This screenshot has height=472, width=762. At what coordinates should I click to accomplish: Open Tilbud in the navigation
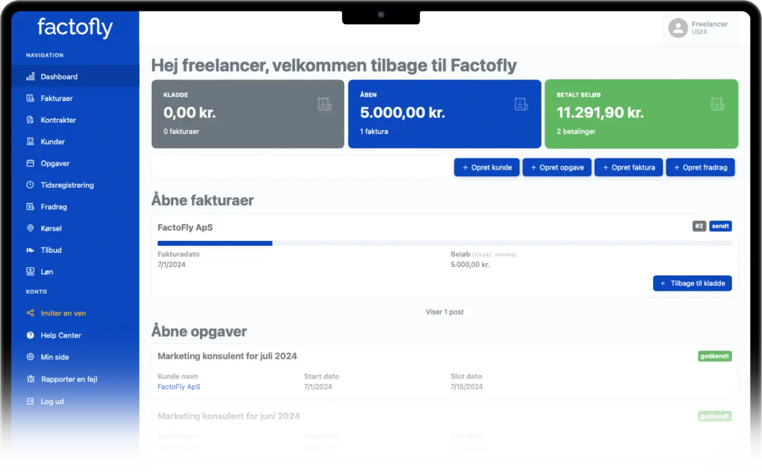(x=75, y=250)
